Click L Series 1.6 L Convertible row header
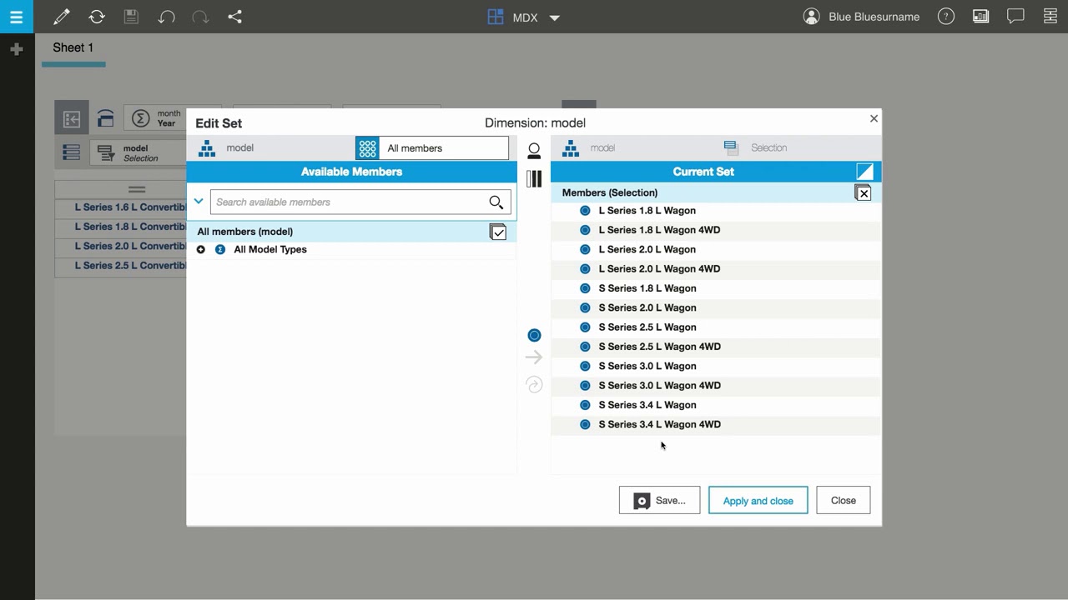1068x600 pixels. [x=130, y=207]
